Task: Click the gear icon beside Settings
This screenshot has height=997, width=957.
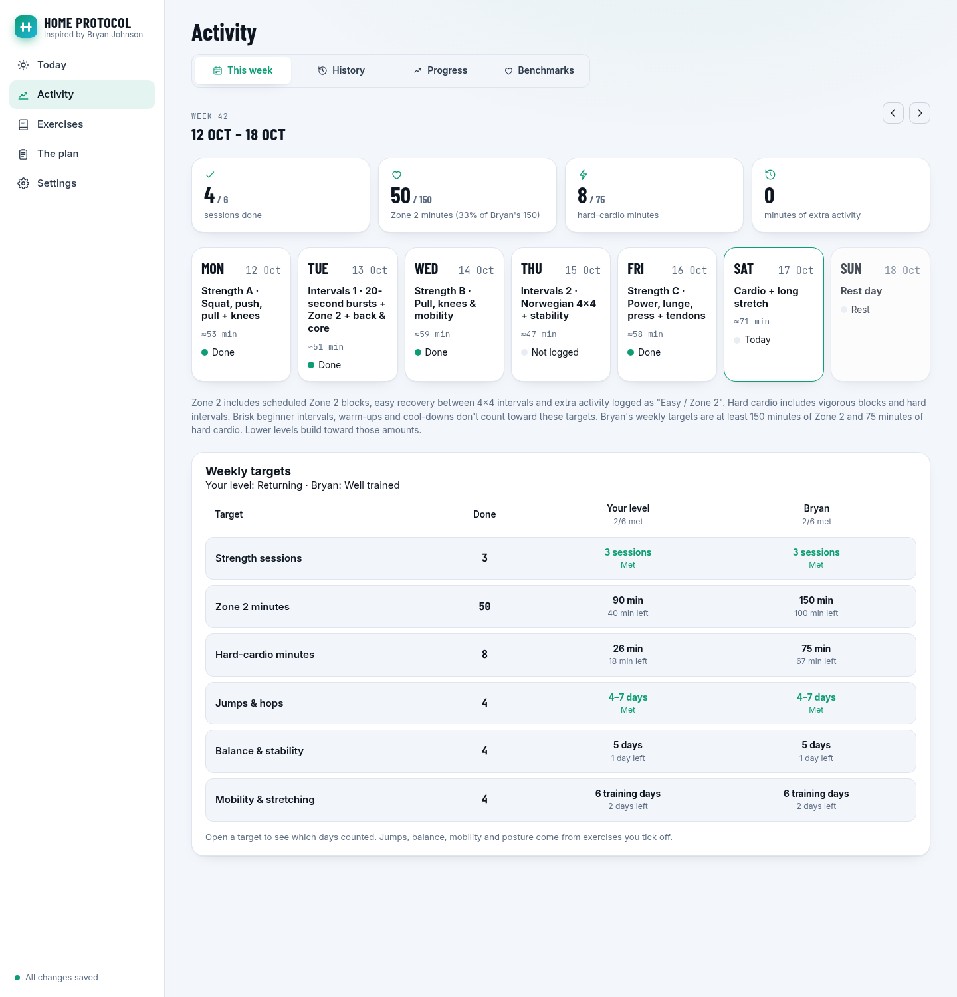Action: pos(23,183)
